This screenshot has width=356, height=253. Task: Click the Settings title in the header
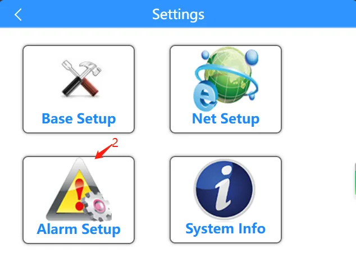pos(178,15)
